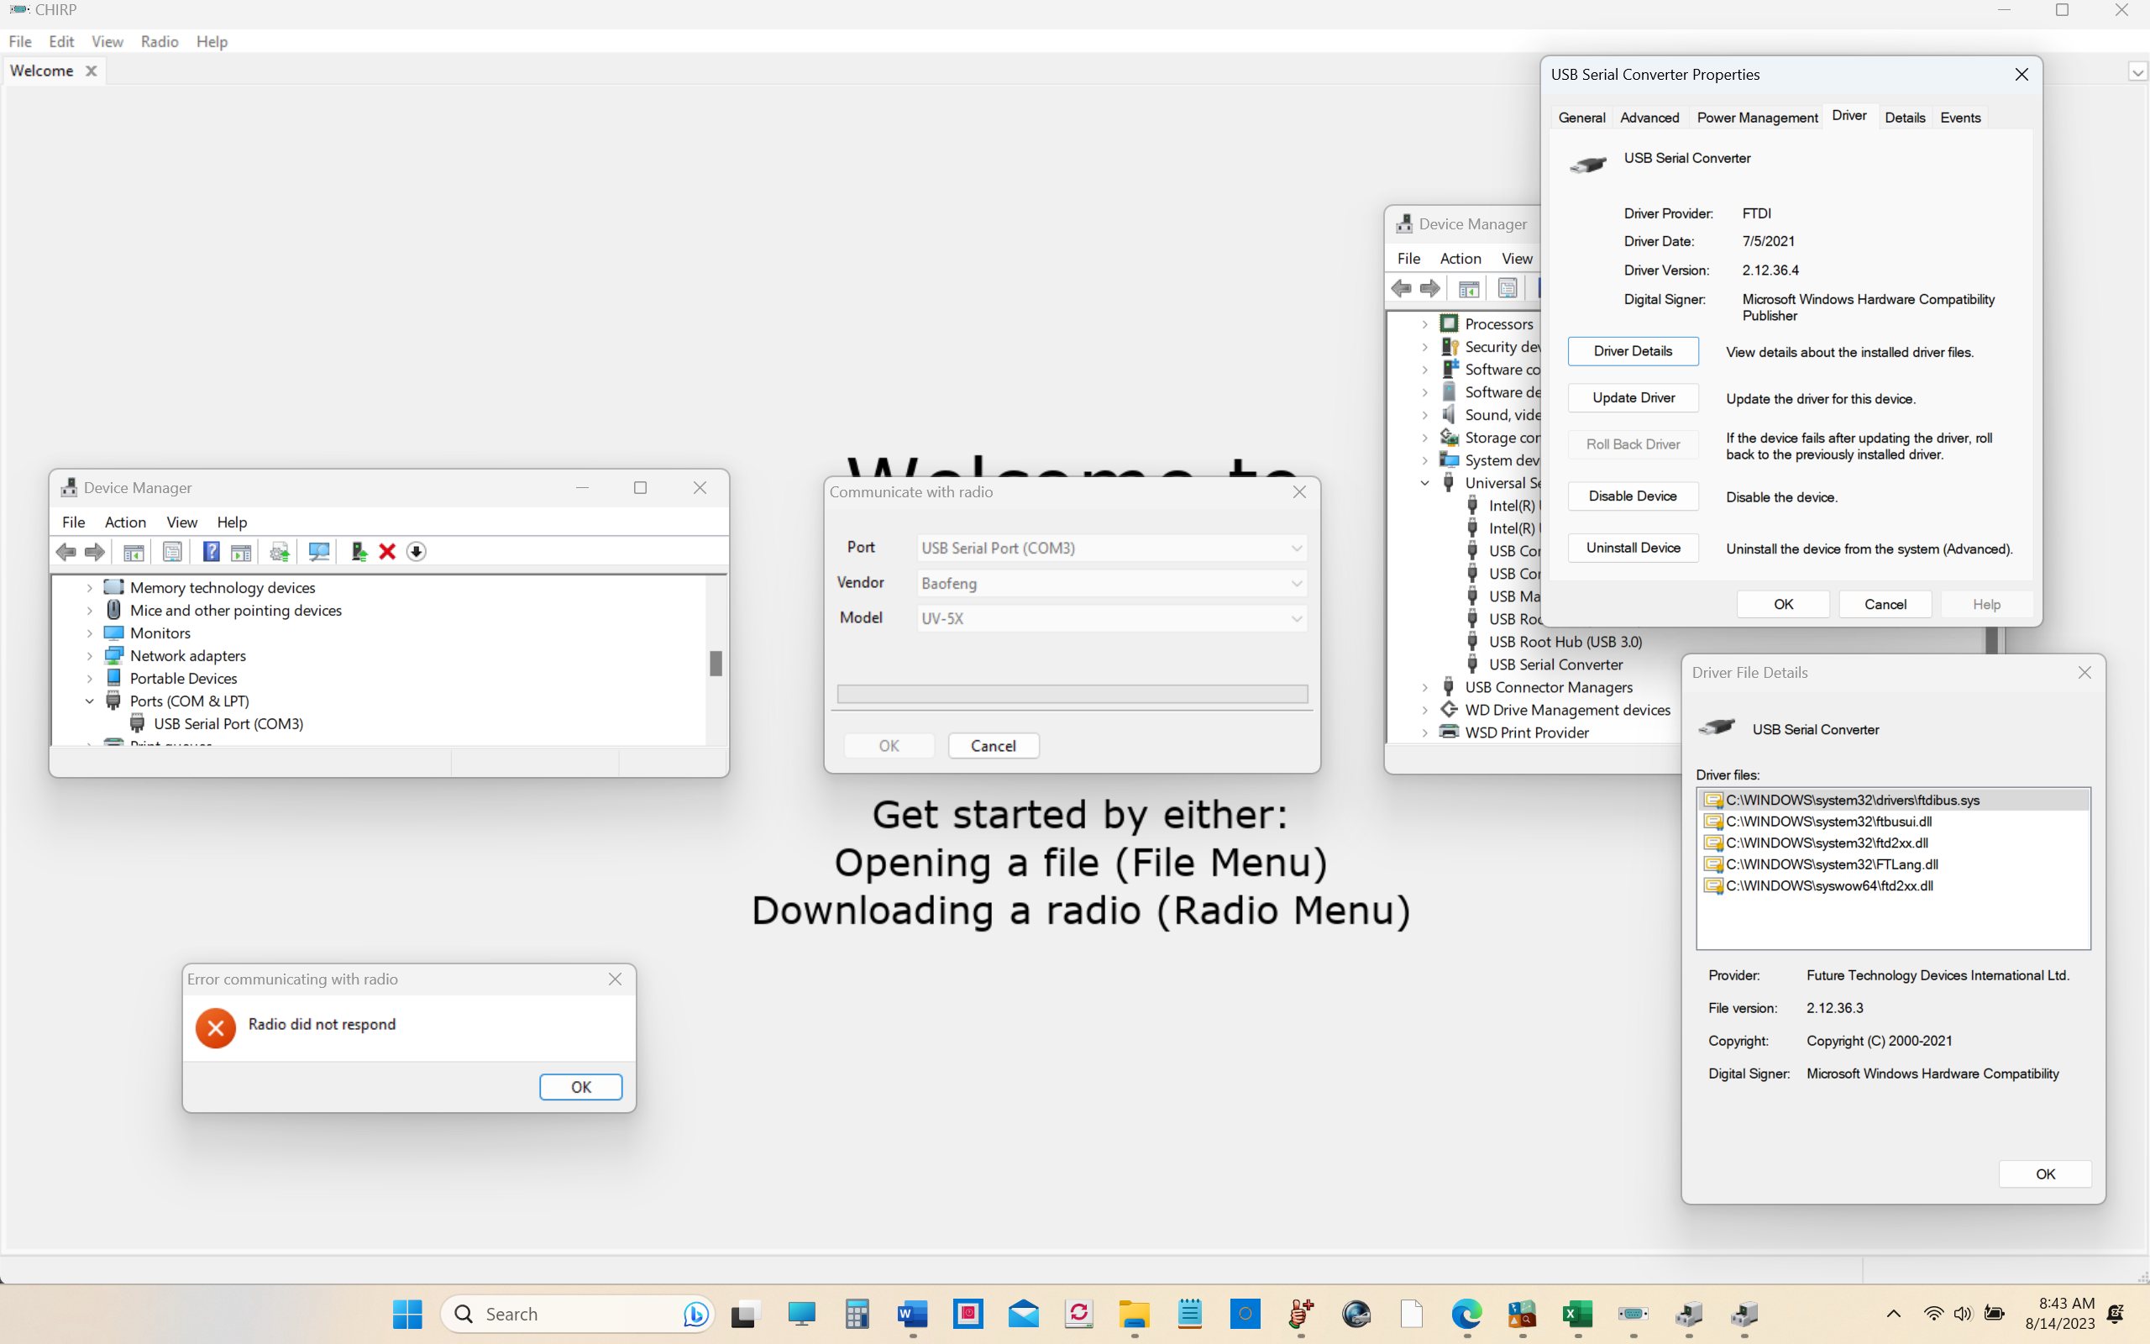Image resolution: width=2150 pixels, height=1344 pixels.
Task: Close the Welcome tab in CHIRP
Action: 91,71
